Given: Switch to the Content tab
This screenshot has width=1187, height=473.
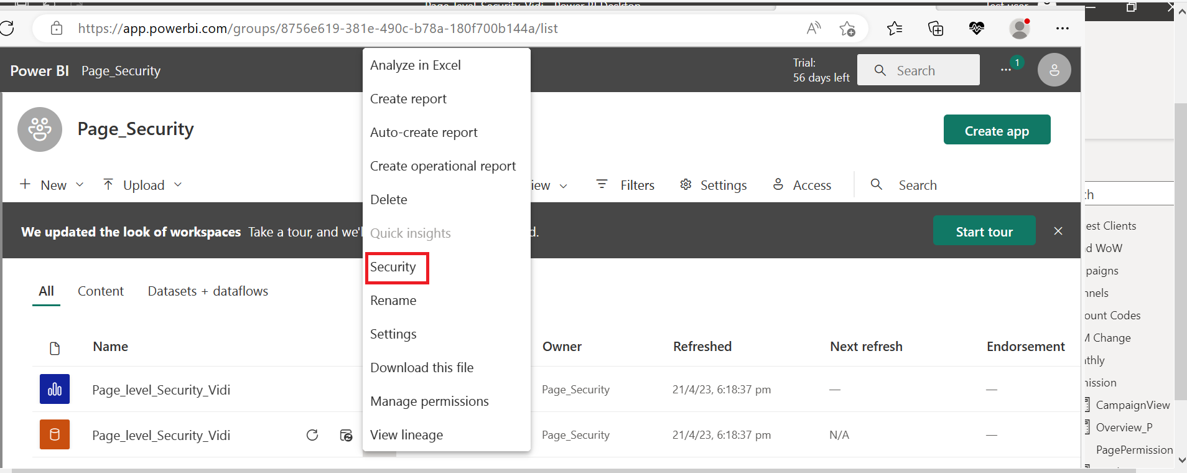Looking at the screenshot, I should [x=101, y=291].
